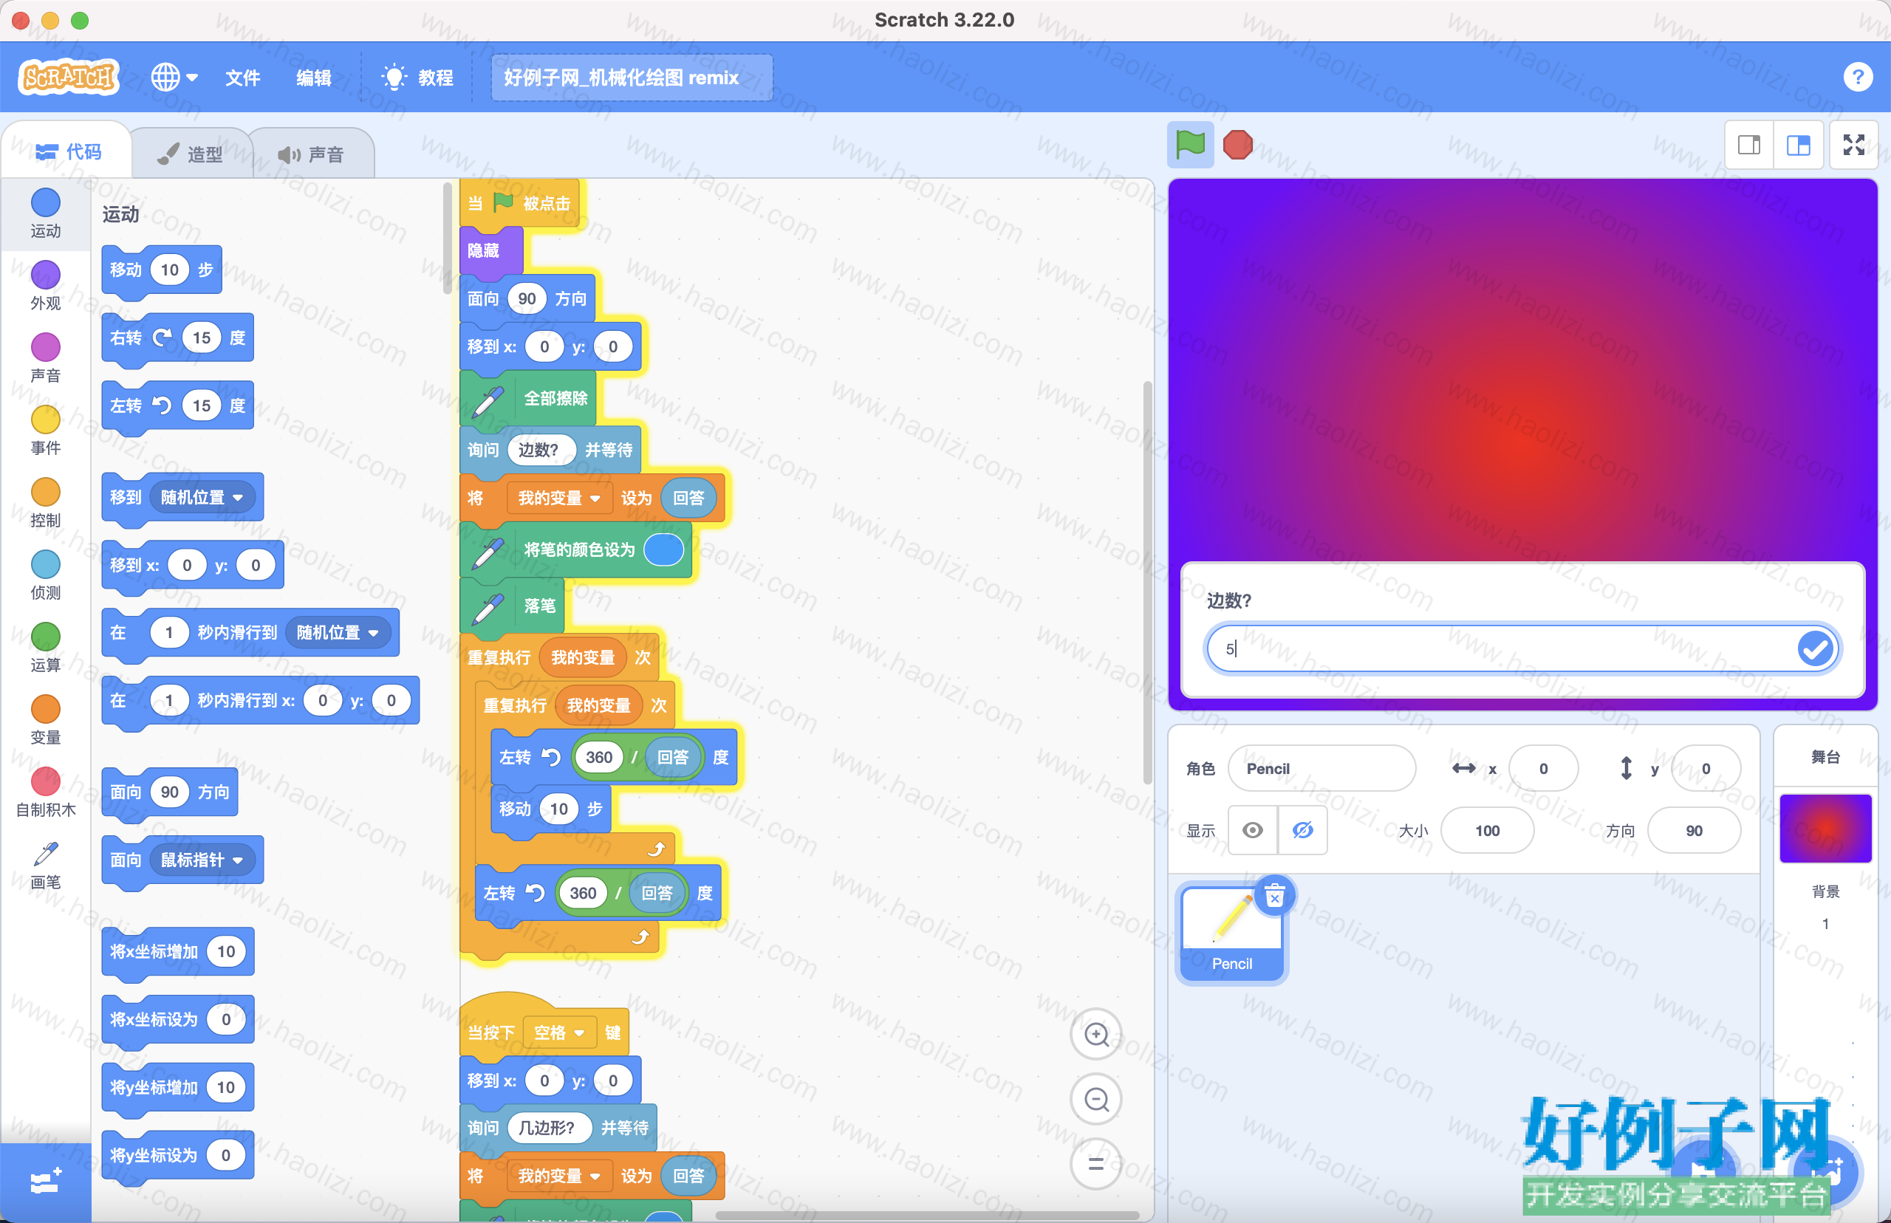The height and width of the screenshot is (1223, 1891).
Task: Reset workspace zoom to default
Action: tap(1096, 1164)
